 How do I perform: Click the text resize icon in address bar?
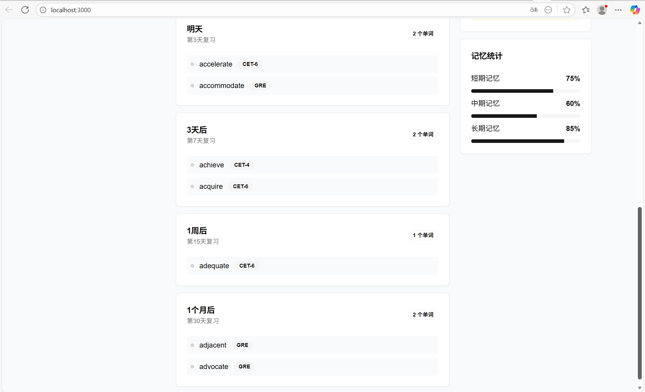(x=534, y=10)
